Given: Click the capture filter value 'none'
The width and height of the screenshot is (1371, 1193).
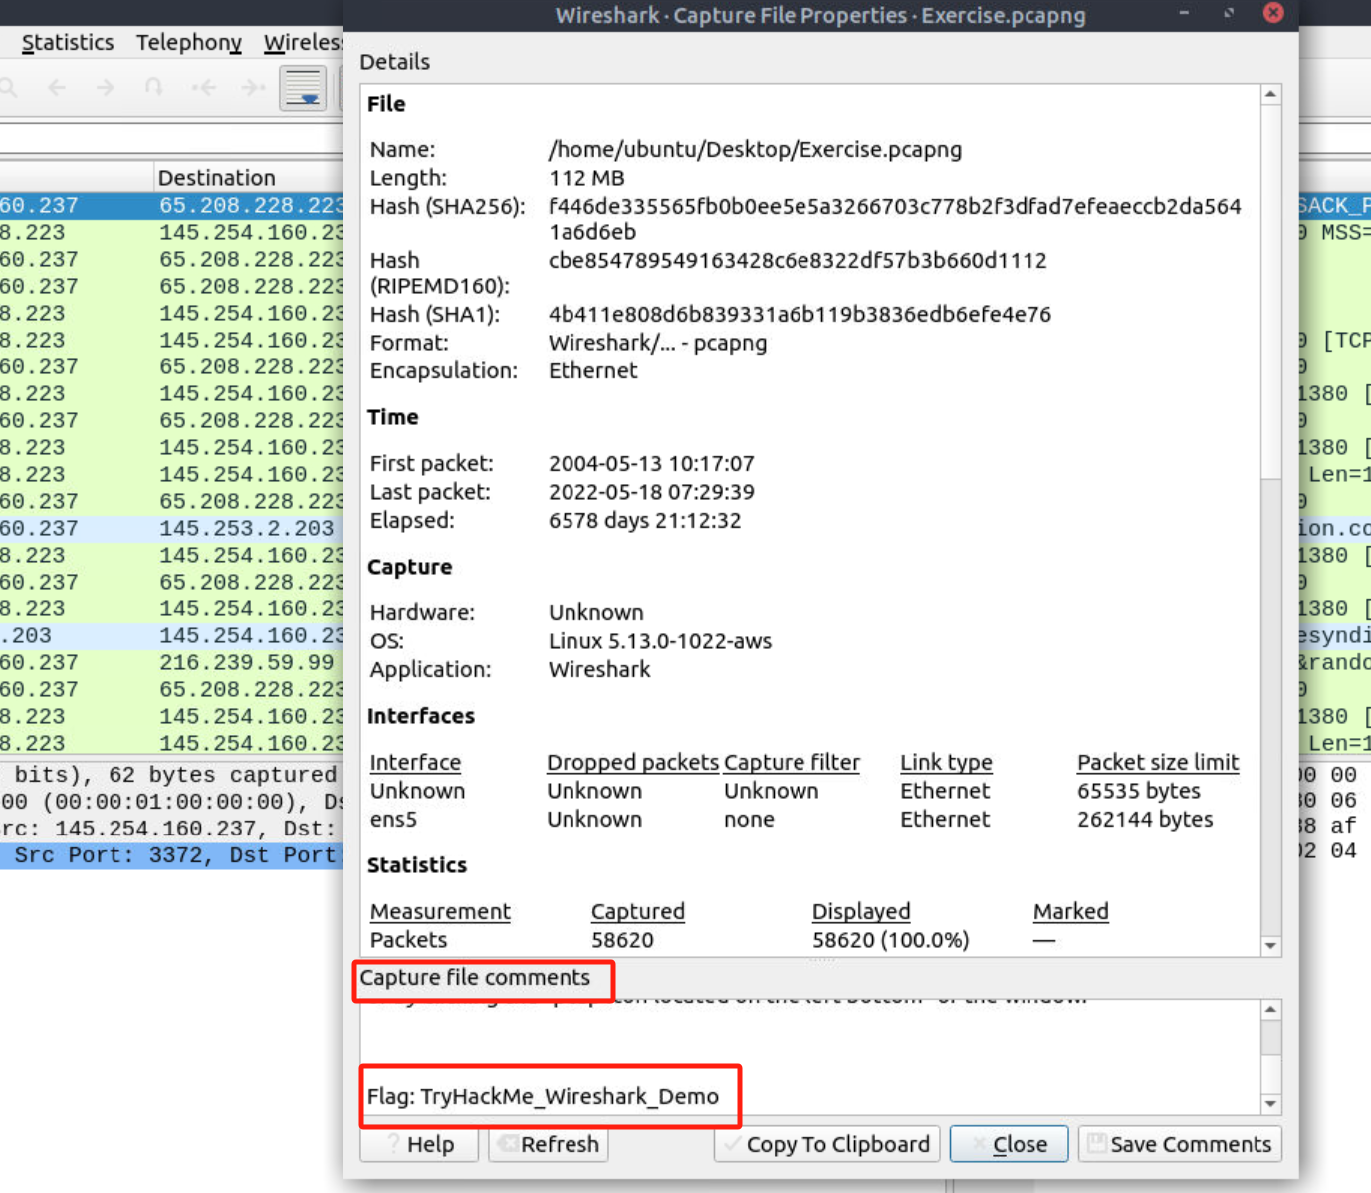Looking at the screenshot, I should [749, 819].
